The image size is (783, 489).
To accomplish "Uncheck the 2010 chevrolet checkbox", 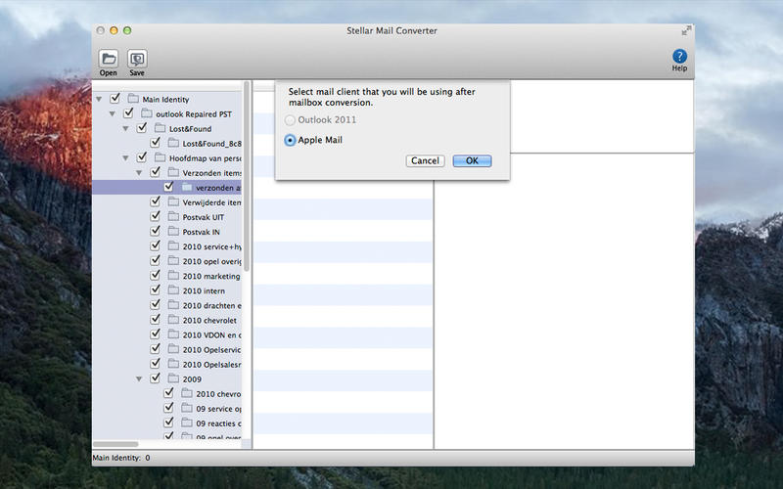I will pyautogui.click(x=156, y=319).
